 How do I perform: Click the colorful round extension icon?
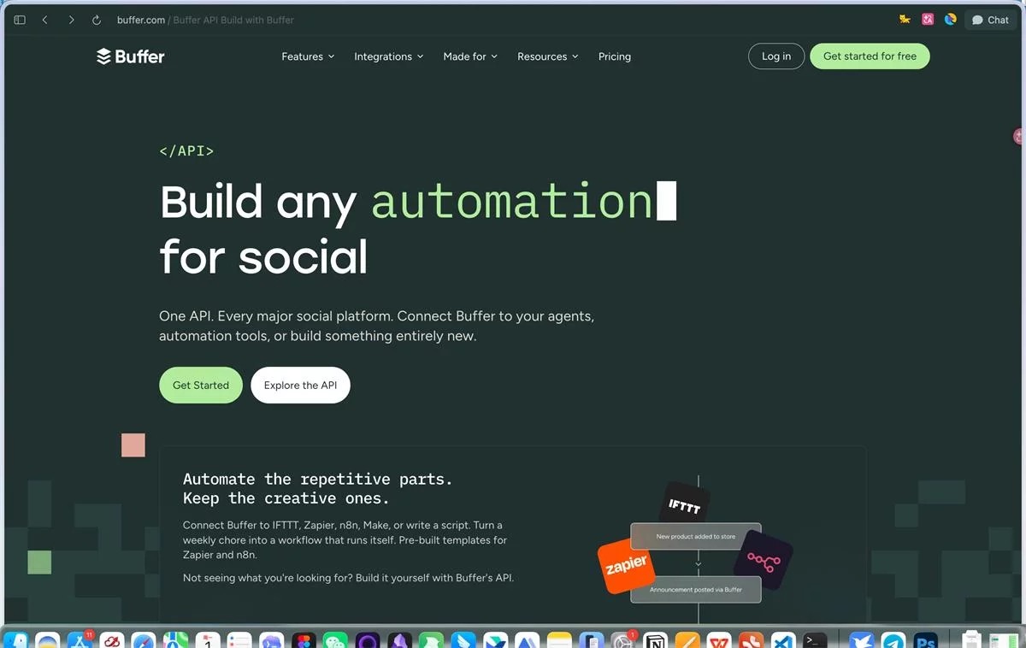[950, 19]
